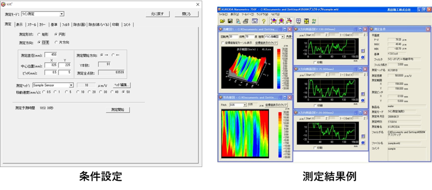Open a file with the folder icon
Image resolution: width=432 pixels, height=190 pixels.
(222, 21)
